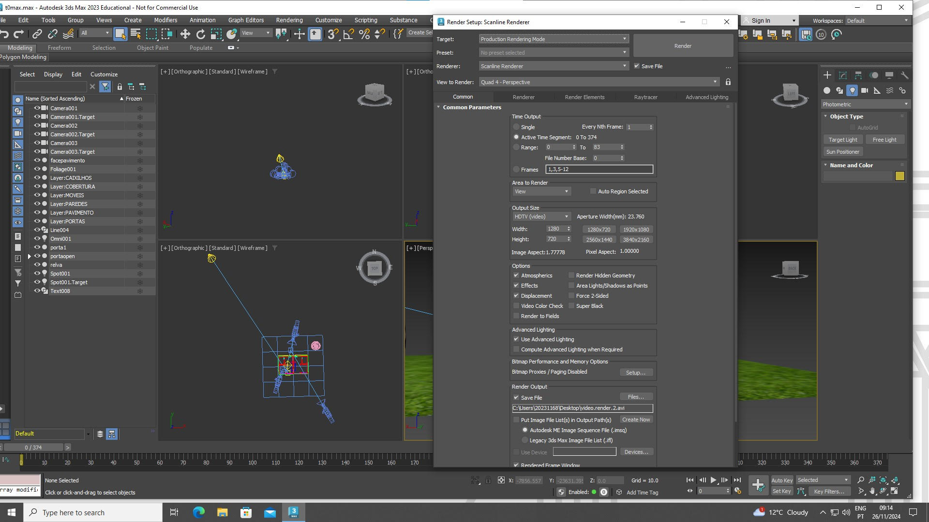
Task: Click the Frames input field
Action: [599, 170]
